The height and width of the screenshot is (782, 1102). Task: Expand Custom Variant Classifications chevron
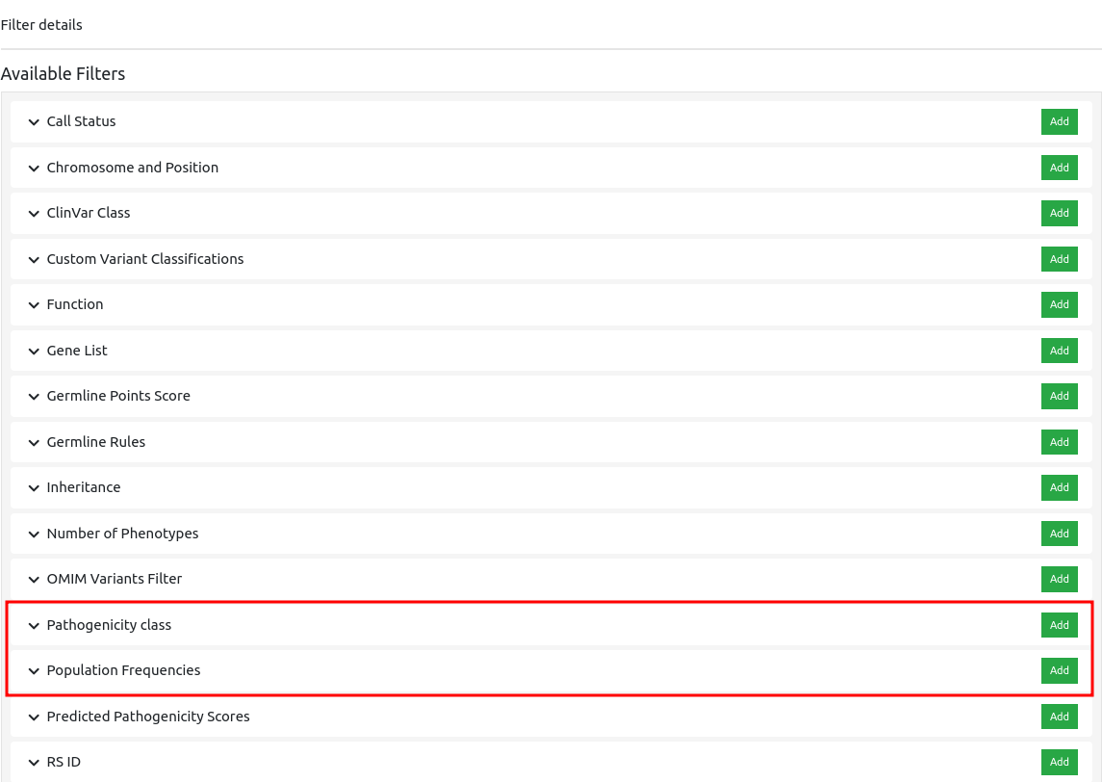(x=34, y=260)
